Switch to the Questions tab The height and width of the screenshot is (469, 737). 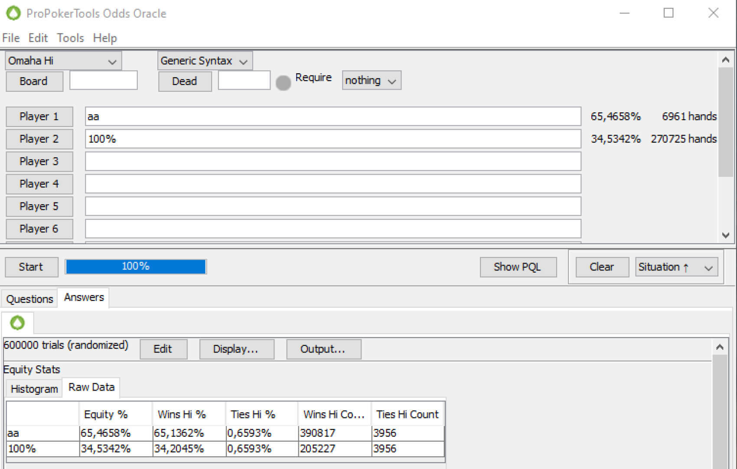coord(29,299)
